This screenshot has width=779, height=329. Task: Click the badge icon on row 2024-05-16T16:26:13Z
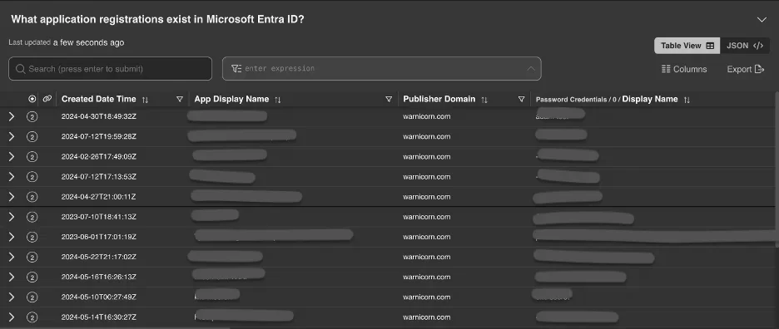[32, 277]
